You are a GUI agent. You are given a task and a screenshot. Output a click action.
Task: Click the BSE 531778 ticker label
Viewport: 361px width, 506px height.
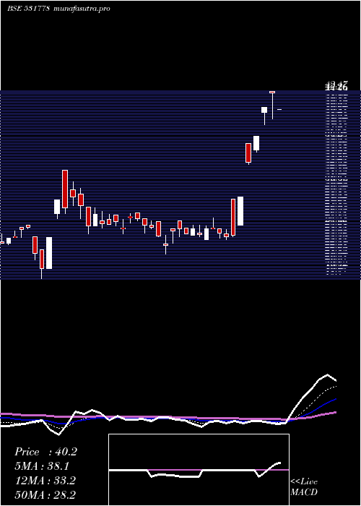[28, 9]
